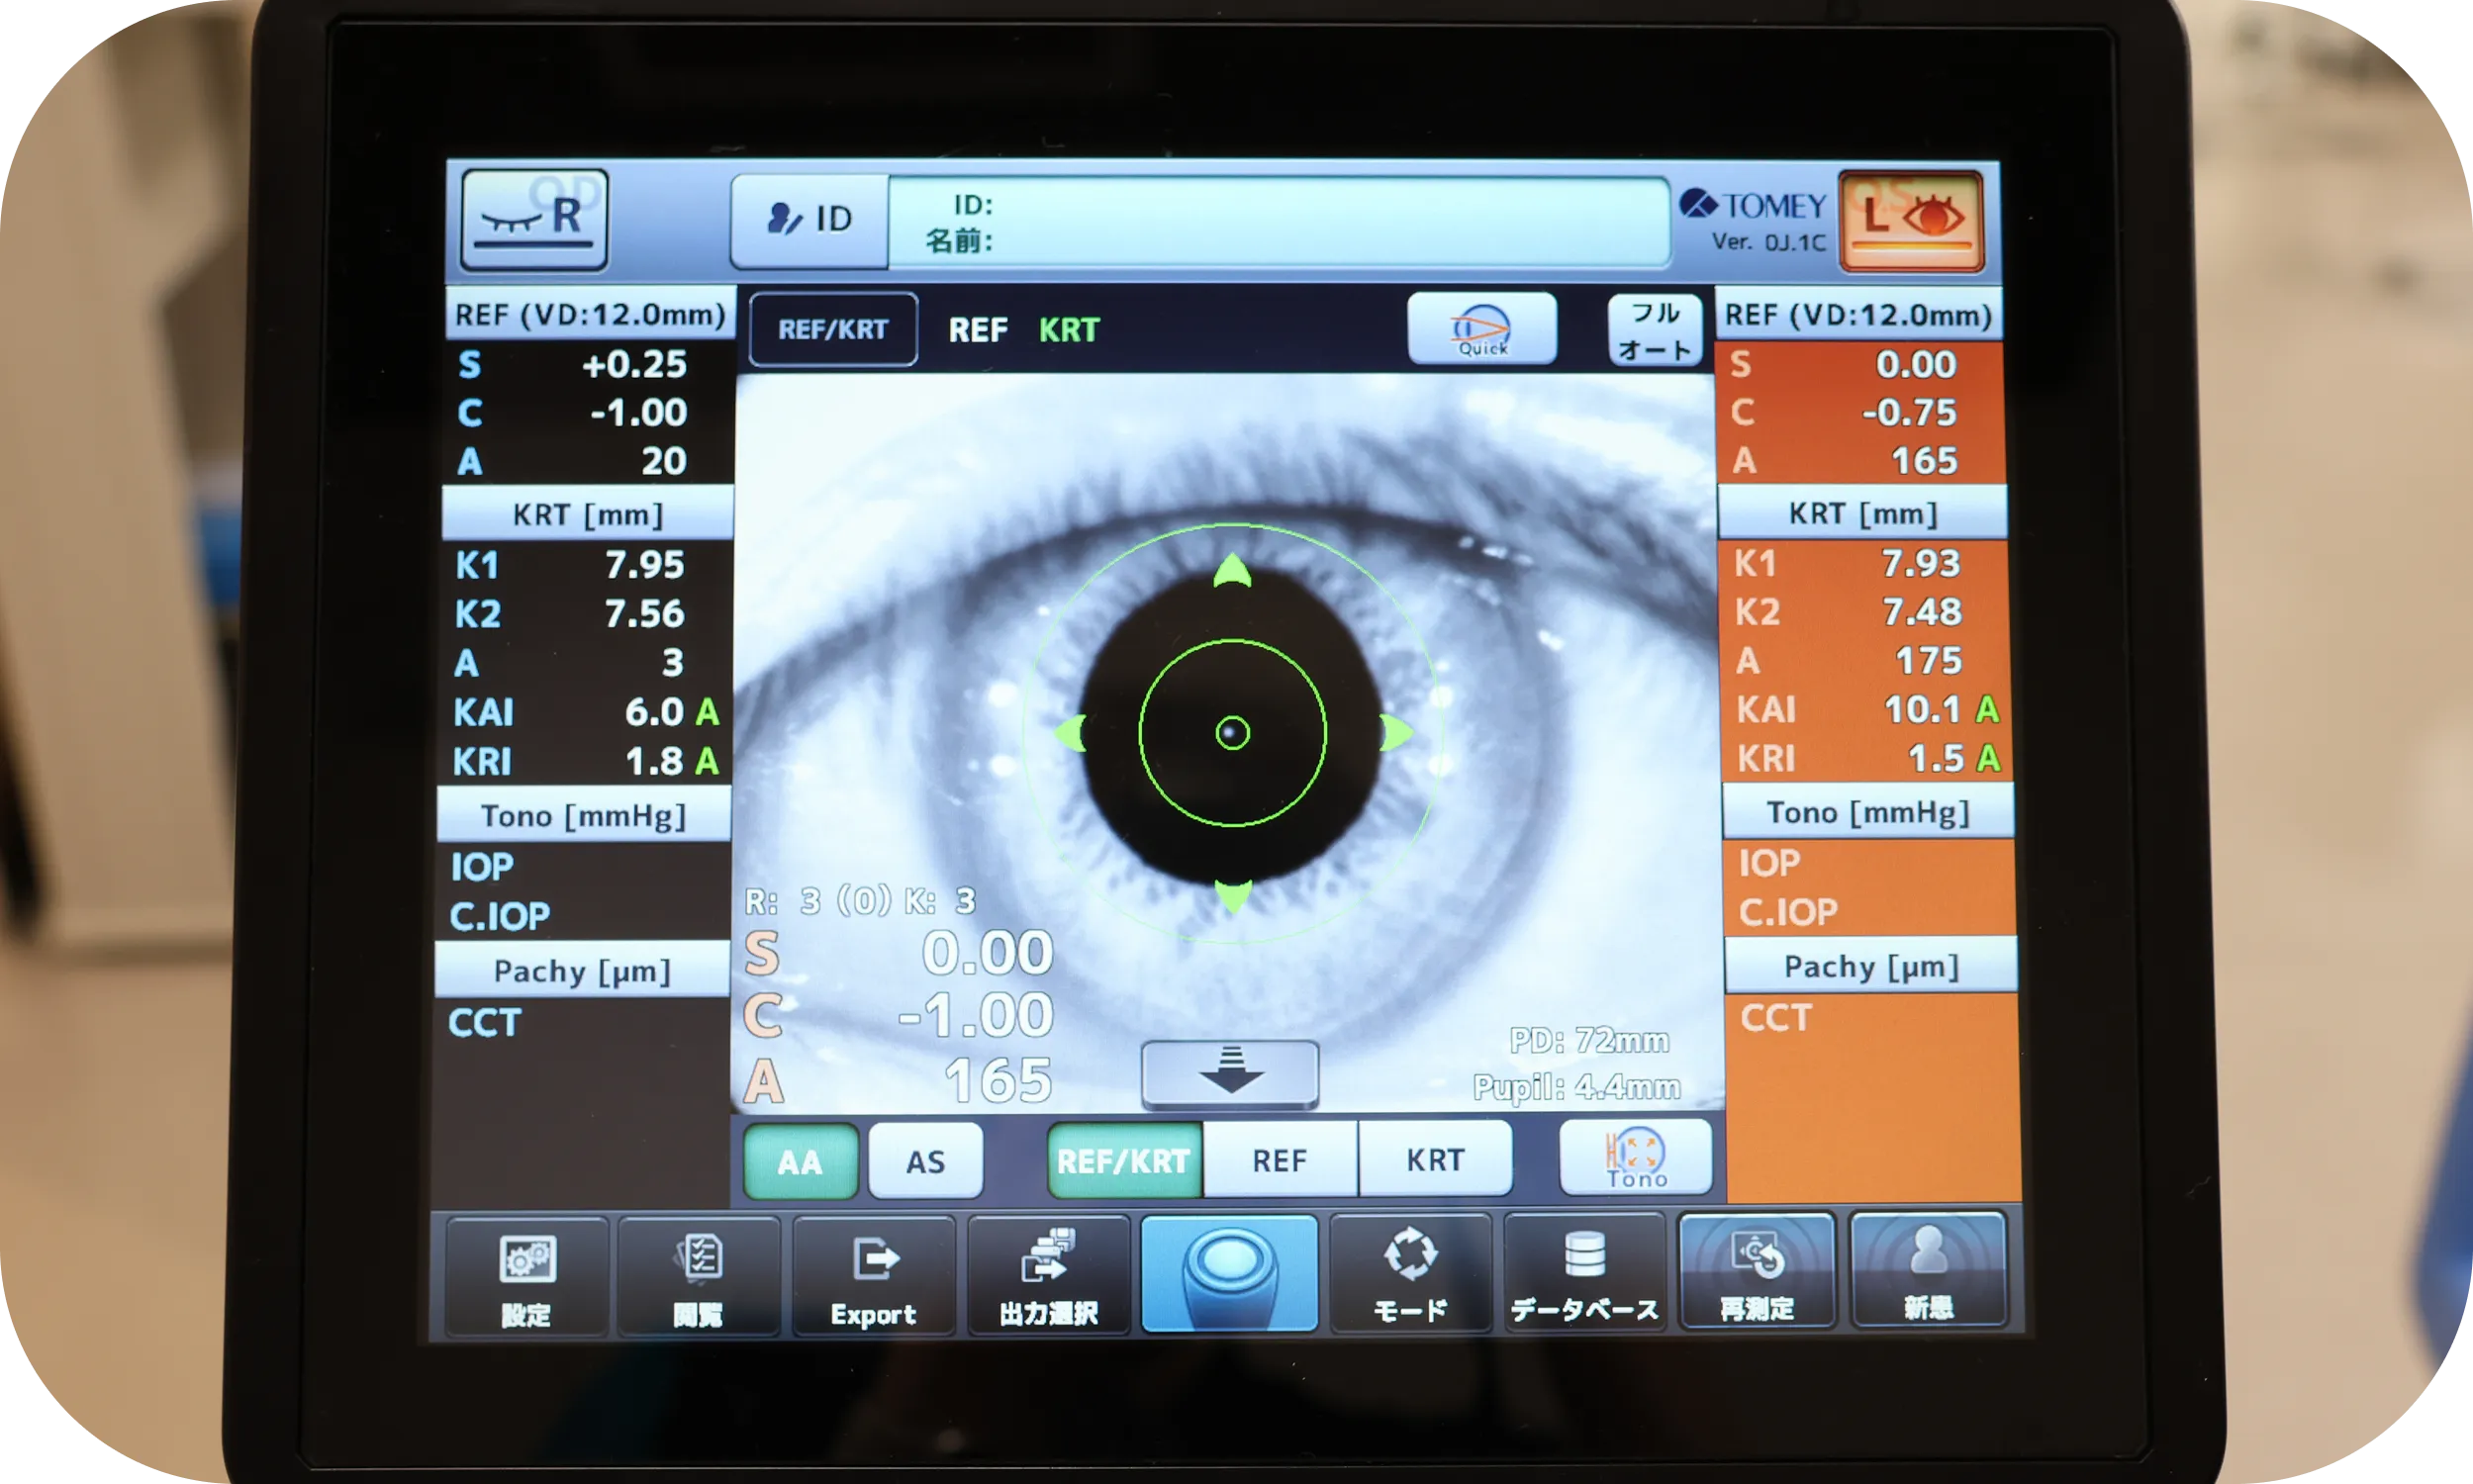
Task: Click the ID and name input field
Action: click(x=1278, y=223)
